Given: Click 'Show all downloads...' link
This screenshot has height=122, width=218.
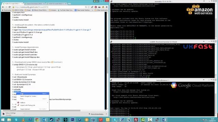Looking at the screenshot, I should tap(97, 114).
